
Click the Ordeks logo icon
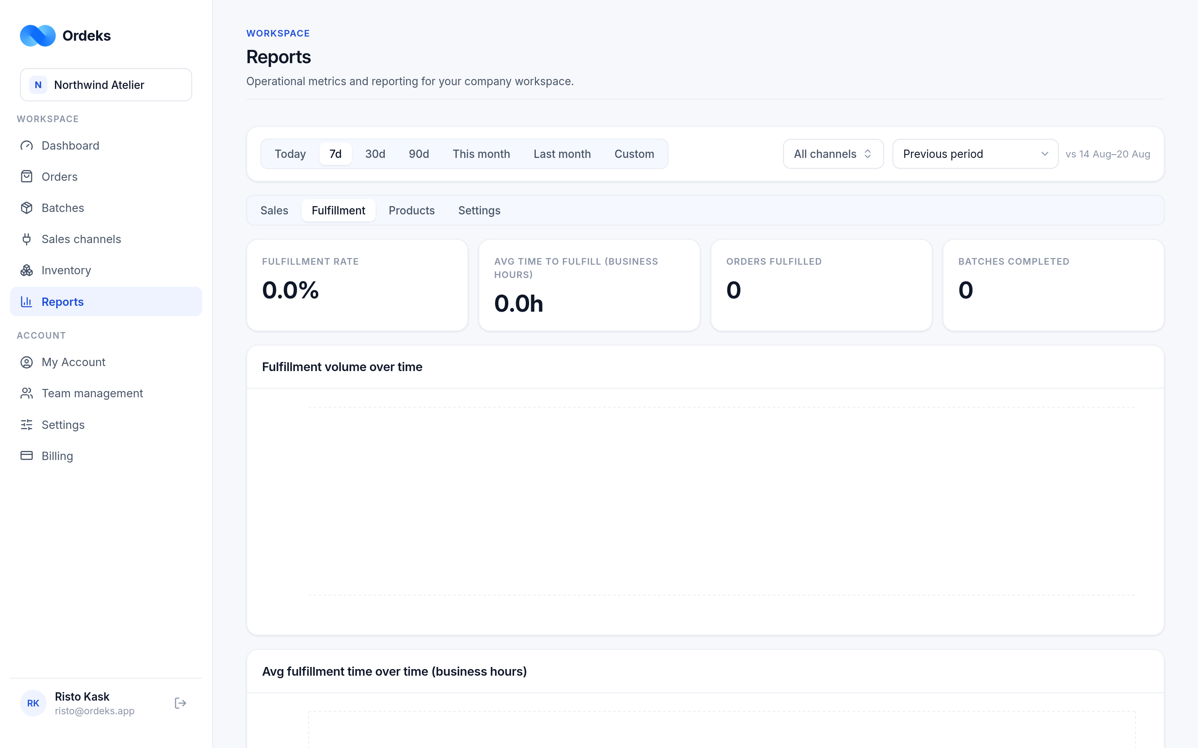click(x=37, y=36)
